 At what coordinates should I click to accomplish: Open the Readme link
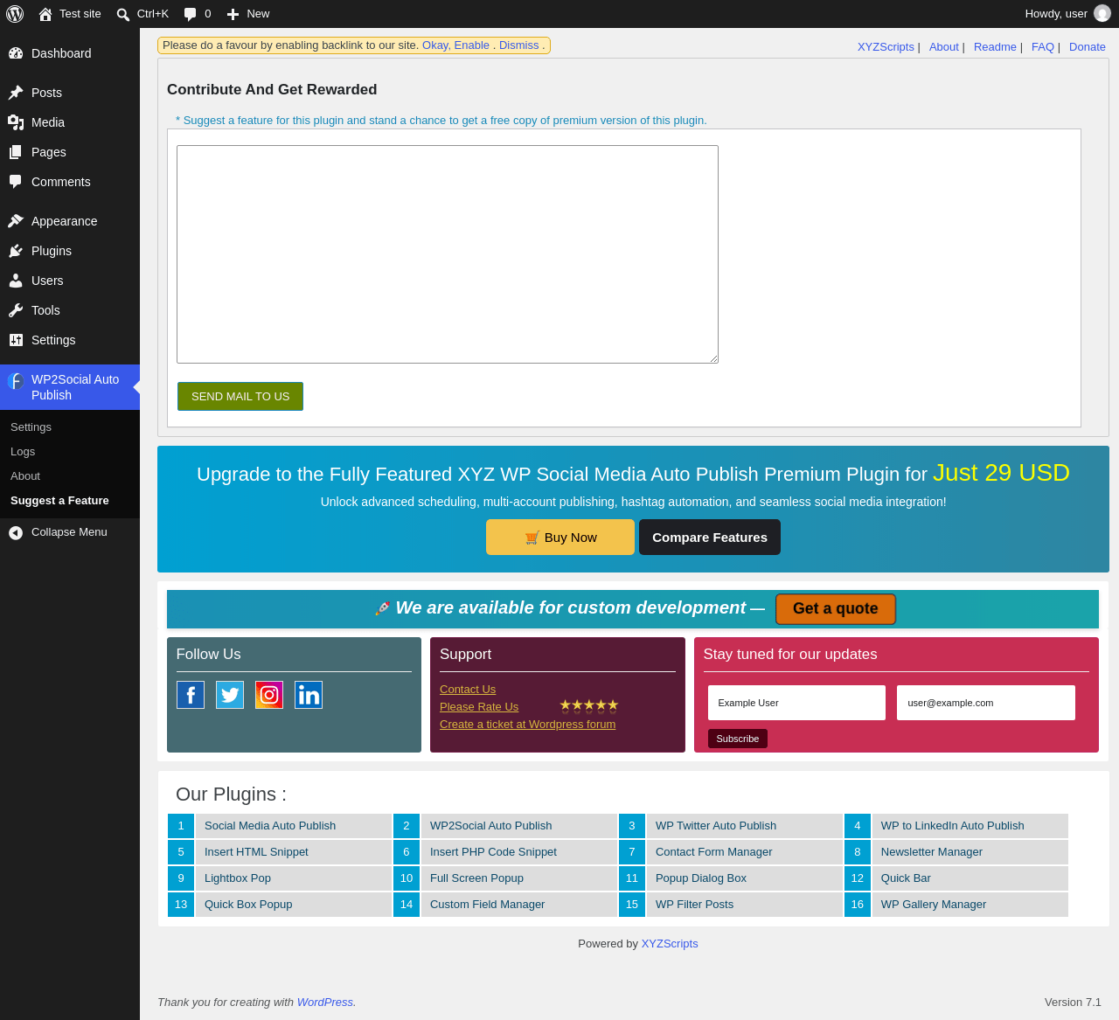[x=995, y=47]
